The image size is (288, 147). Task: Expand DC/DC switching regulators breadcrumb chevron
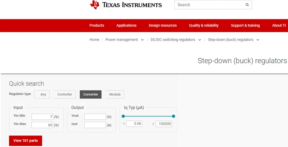(200, 40)
